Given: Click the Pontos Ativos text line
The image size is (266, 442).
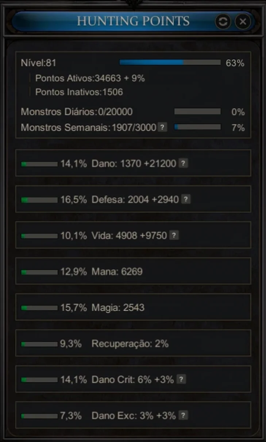Looking at the screenshot, I should coord(90,78).
